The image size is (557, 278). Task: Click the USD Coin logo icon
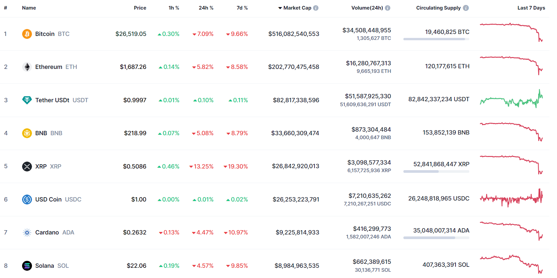[27, 200]
